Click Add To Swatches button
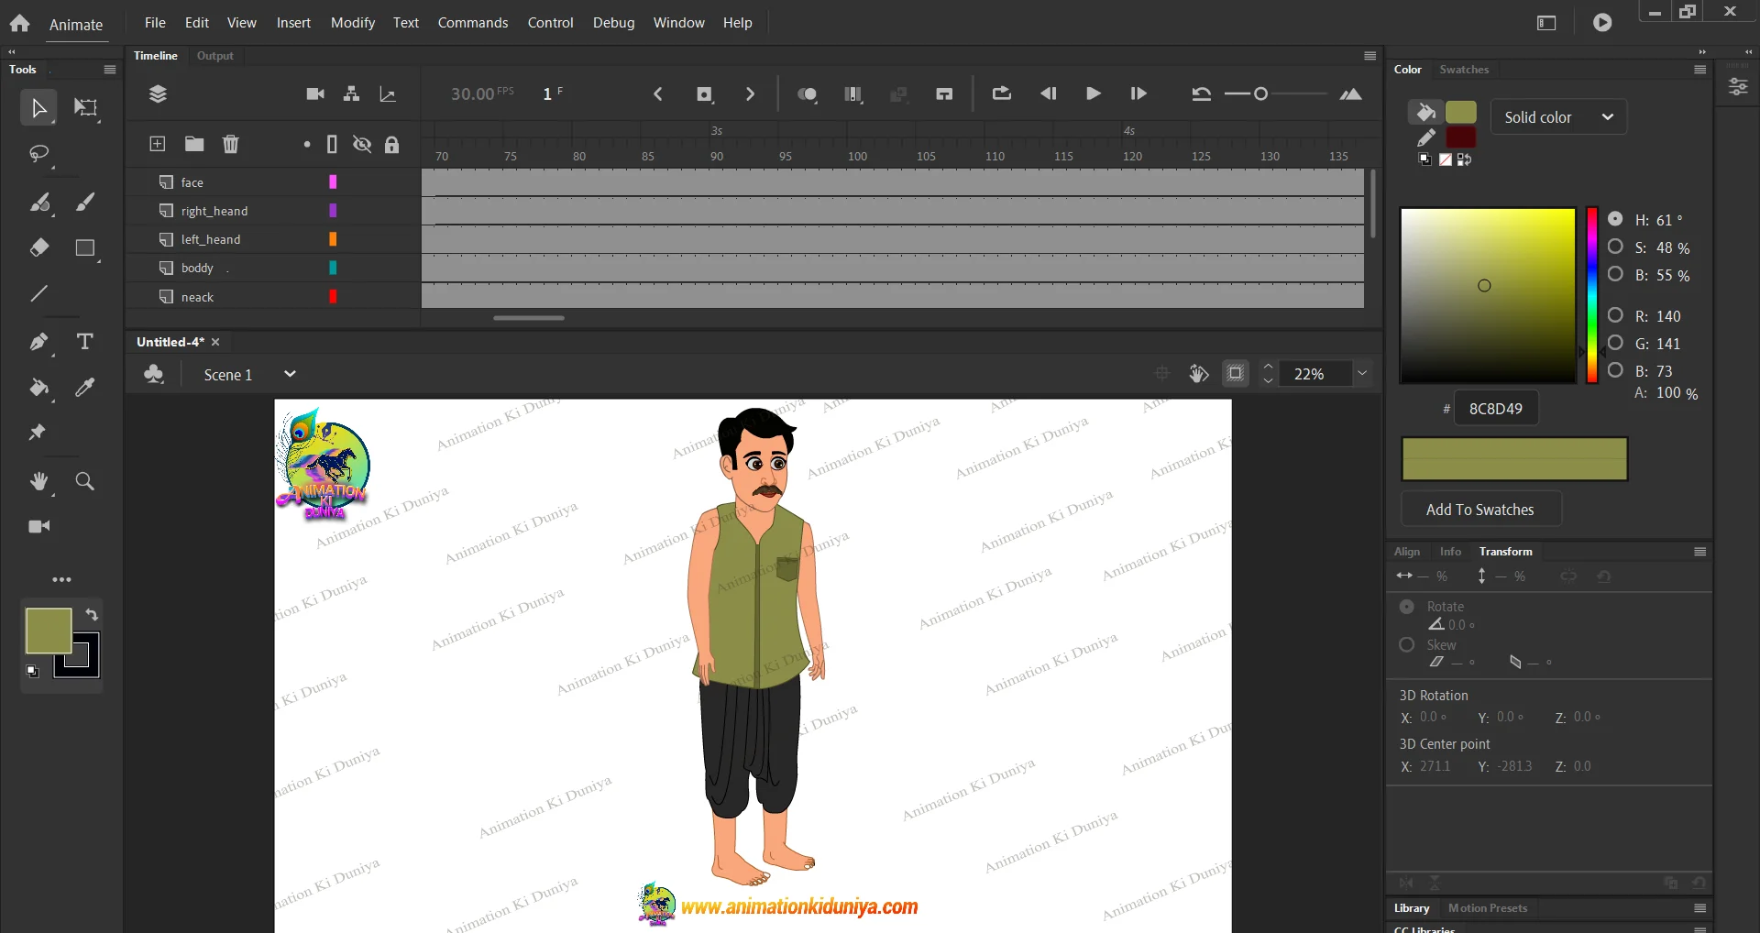 [x=1480, y=510]
